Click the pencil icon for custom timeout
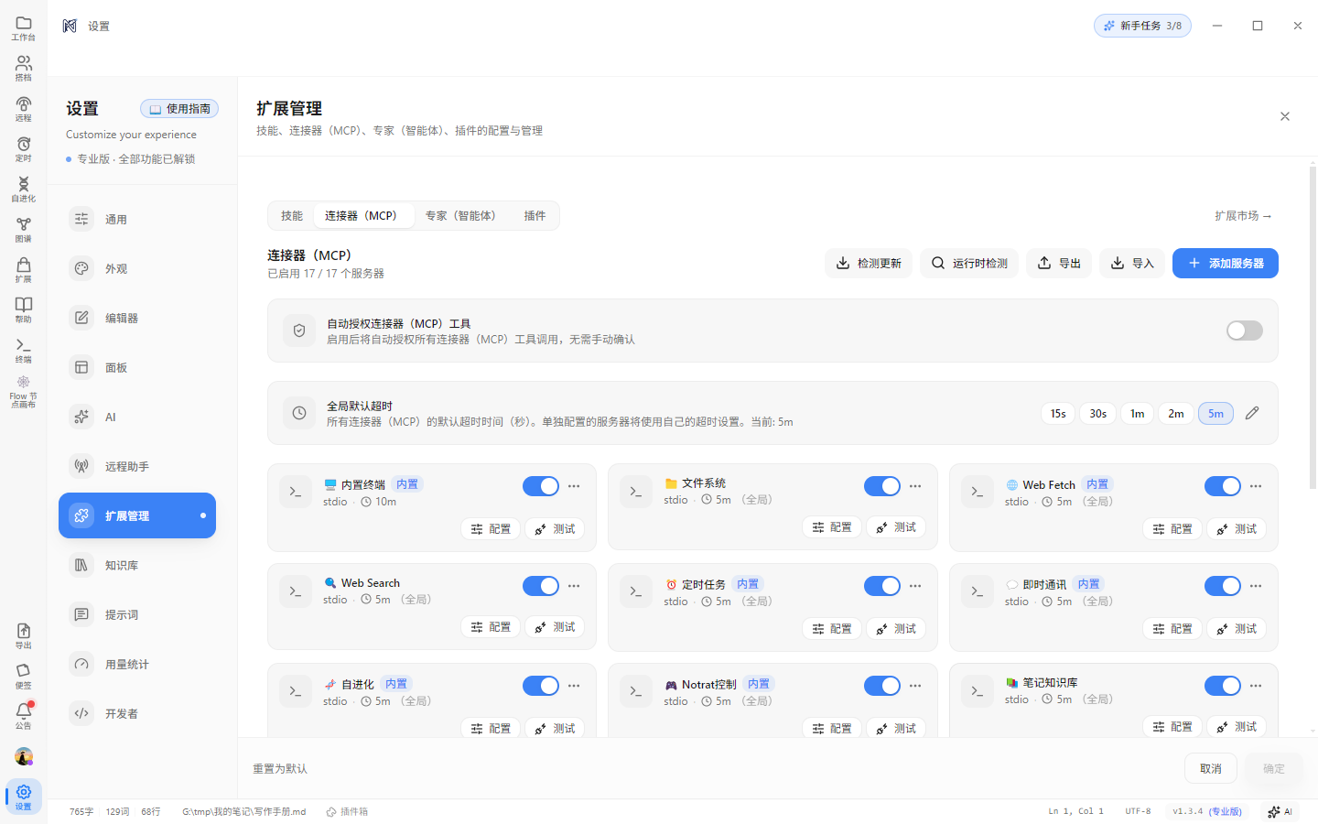 point(1252,413)
